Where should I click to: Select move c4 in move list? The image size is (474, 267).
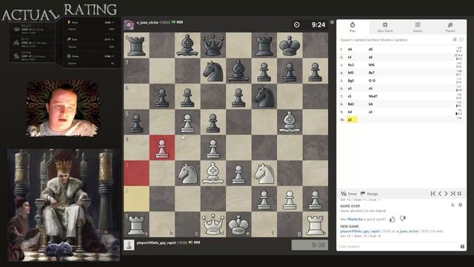point(350,57)
